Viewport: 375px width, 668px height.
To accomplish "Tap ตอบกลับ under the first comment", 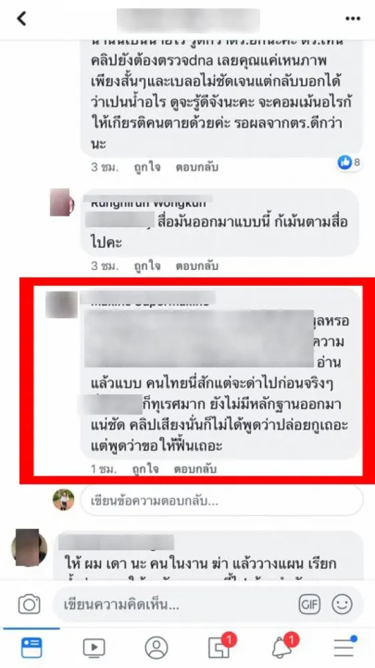I will [197, 168].
